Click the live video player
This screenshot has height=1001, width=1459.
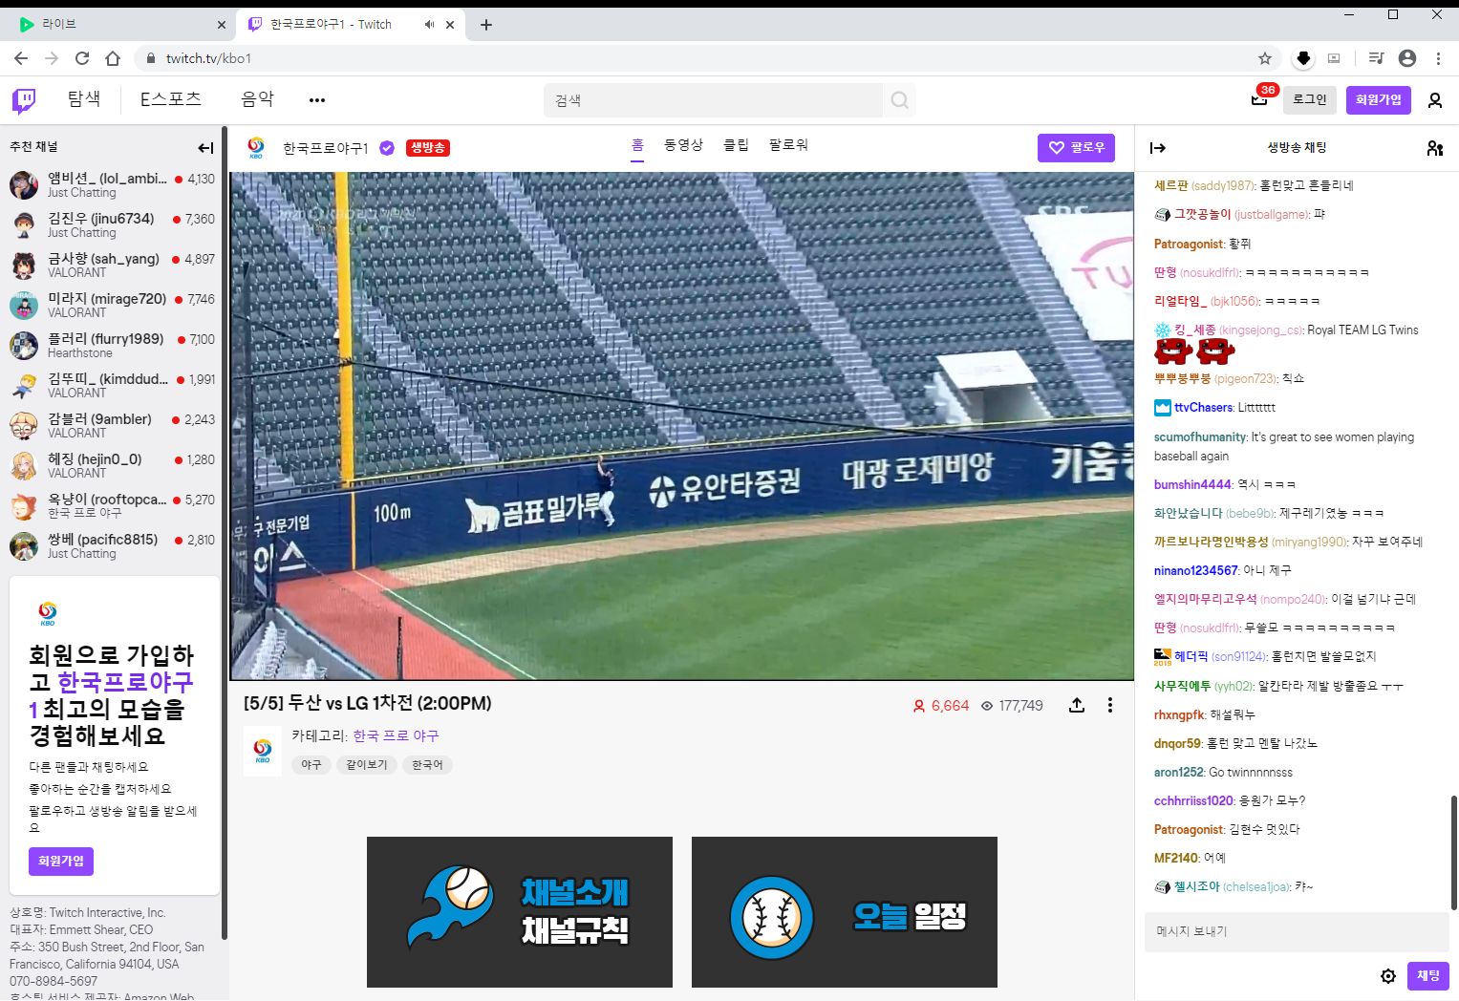tap(681, 425)
